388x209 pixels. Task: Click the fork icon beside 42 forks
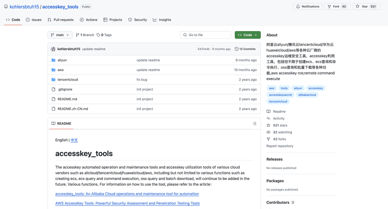click(x=268, y=139)
